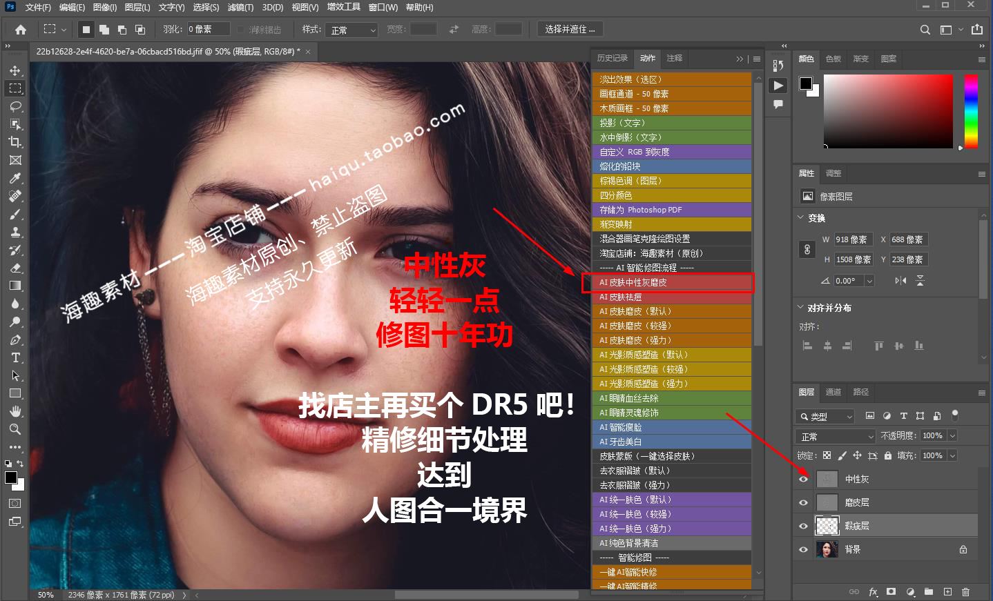Image resolution: width=993 pixels, height=601 pixels.
Task: Select the Crop tool
Action: tap(15, 142)
